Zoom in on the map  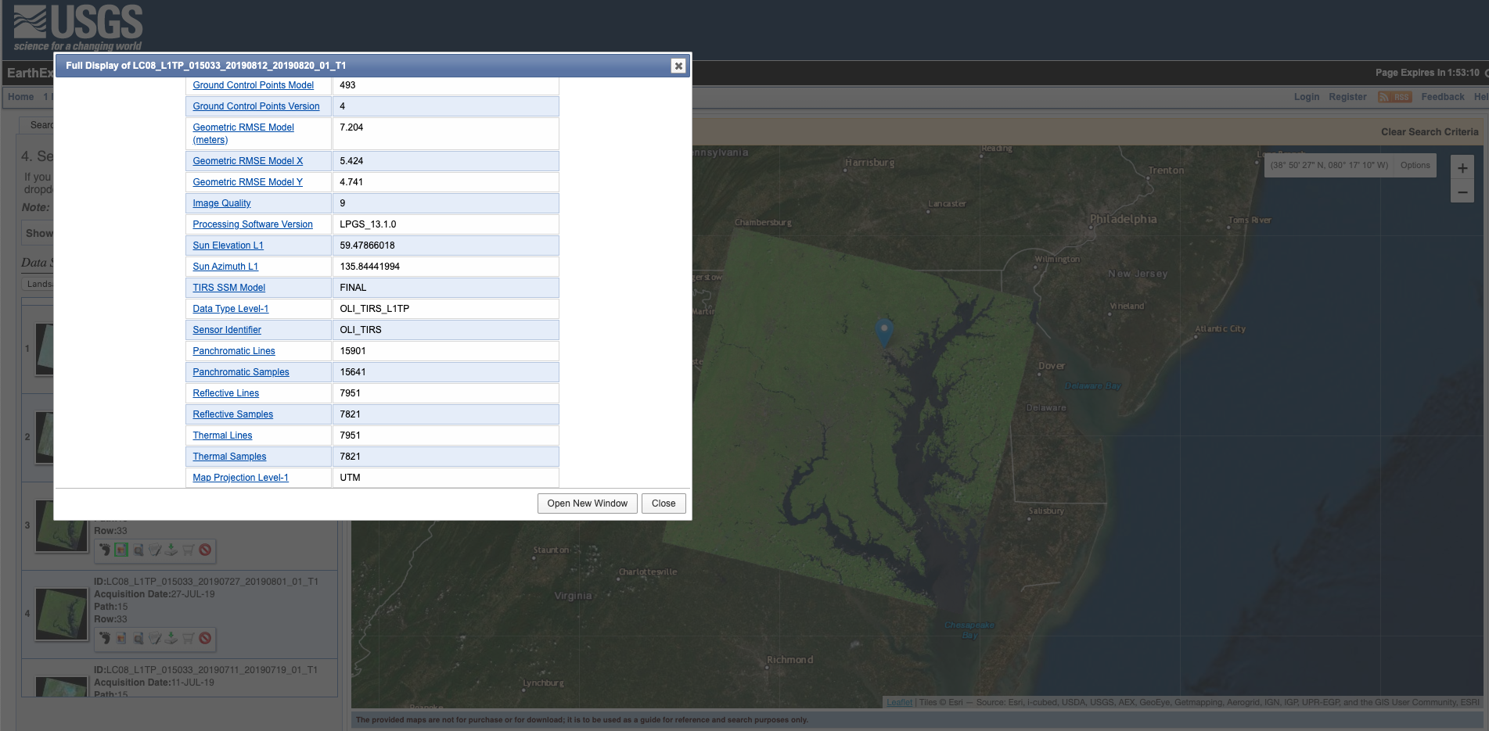[x=1462, y=168]
